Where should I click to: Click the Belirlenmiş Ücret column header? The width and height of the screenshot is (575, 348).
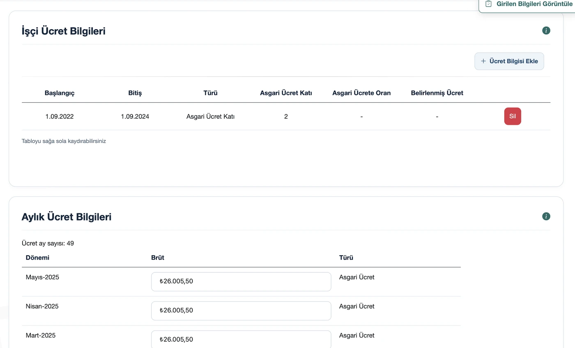pyautogui.click(x=437, y=93)
